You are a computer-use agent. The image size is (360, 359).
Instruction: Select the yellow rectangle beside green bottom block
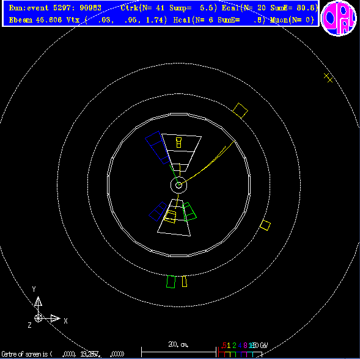point(185,281)
